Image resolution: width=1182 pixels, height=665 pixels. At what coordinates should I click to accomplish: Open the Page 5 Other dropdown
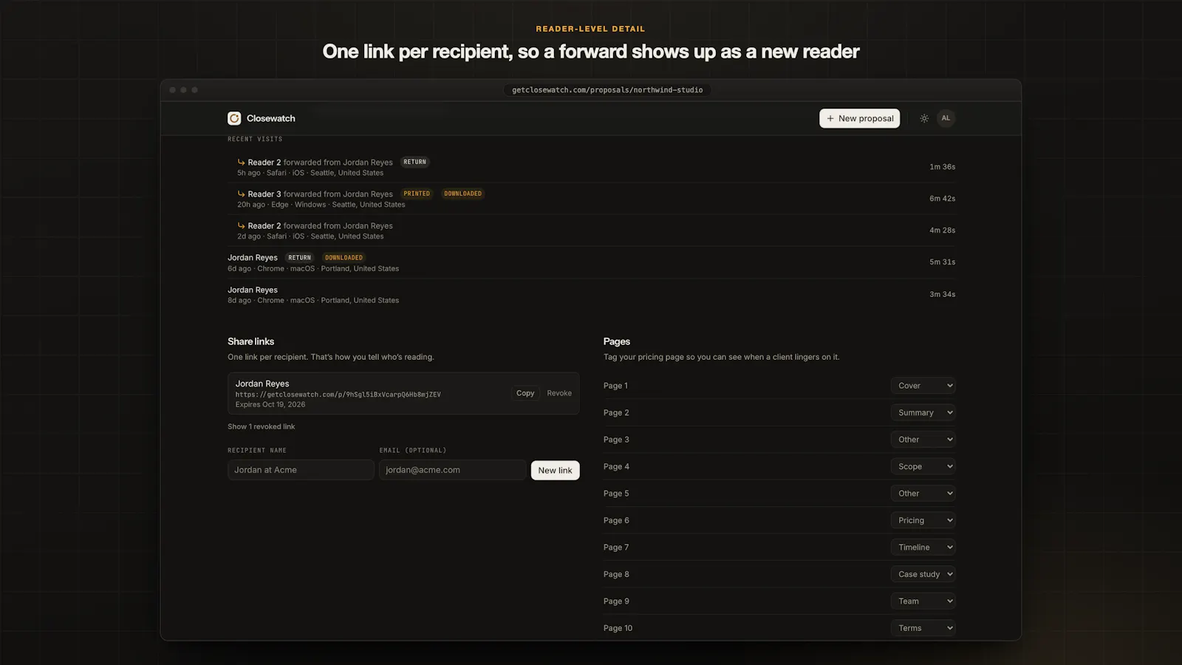[x=923, y=494]
